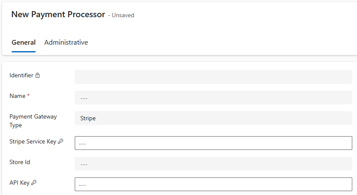Focus the Name input field

[213, 97]
